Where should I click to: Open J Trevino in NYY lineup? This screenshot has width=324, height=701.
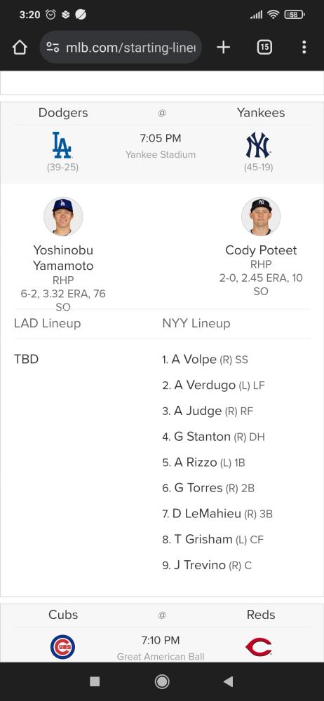[200, 565]
